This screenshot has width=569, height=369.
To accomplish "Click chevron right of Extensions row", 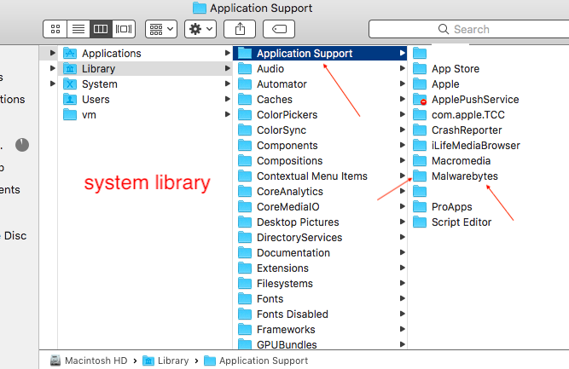I will (x=402, y=268).
